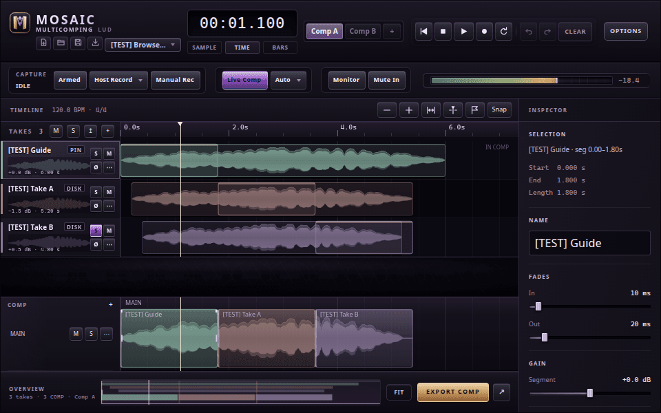Fit timeline width with the horizontal arrows icon

[x=431, y=110]
